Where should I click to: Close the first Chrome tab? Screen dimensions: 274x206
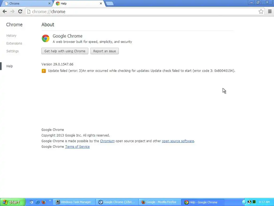[50, 3]
